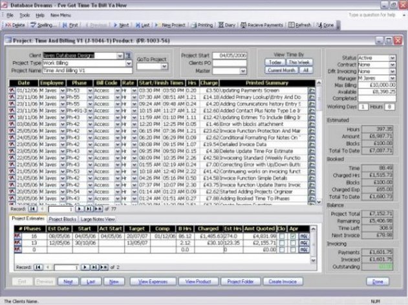Image resolution: width=408 pixels, height=305 pixels.
Task: Click the Clients PO input field
Action: [x=230, y=63]
